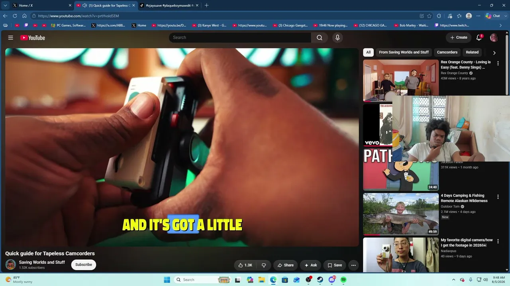
Task: Open the weather widget showing 85°F
Action: click(19, 280)
